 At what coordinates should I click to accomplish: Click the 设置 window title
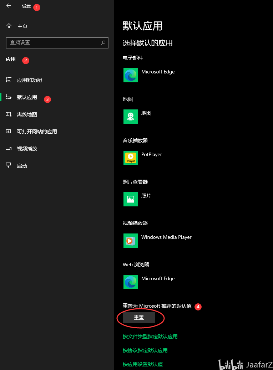(26, 6)
